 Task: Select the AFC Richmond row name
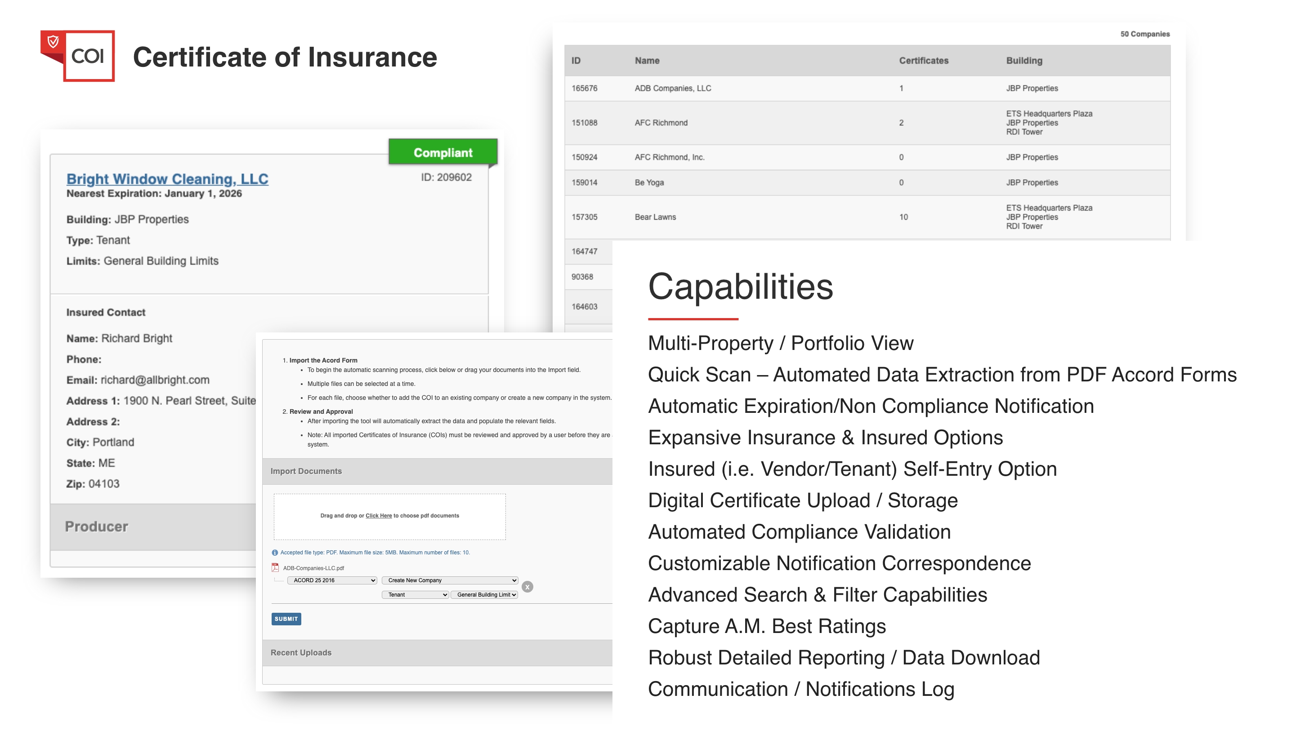[661, 122]
